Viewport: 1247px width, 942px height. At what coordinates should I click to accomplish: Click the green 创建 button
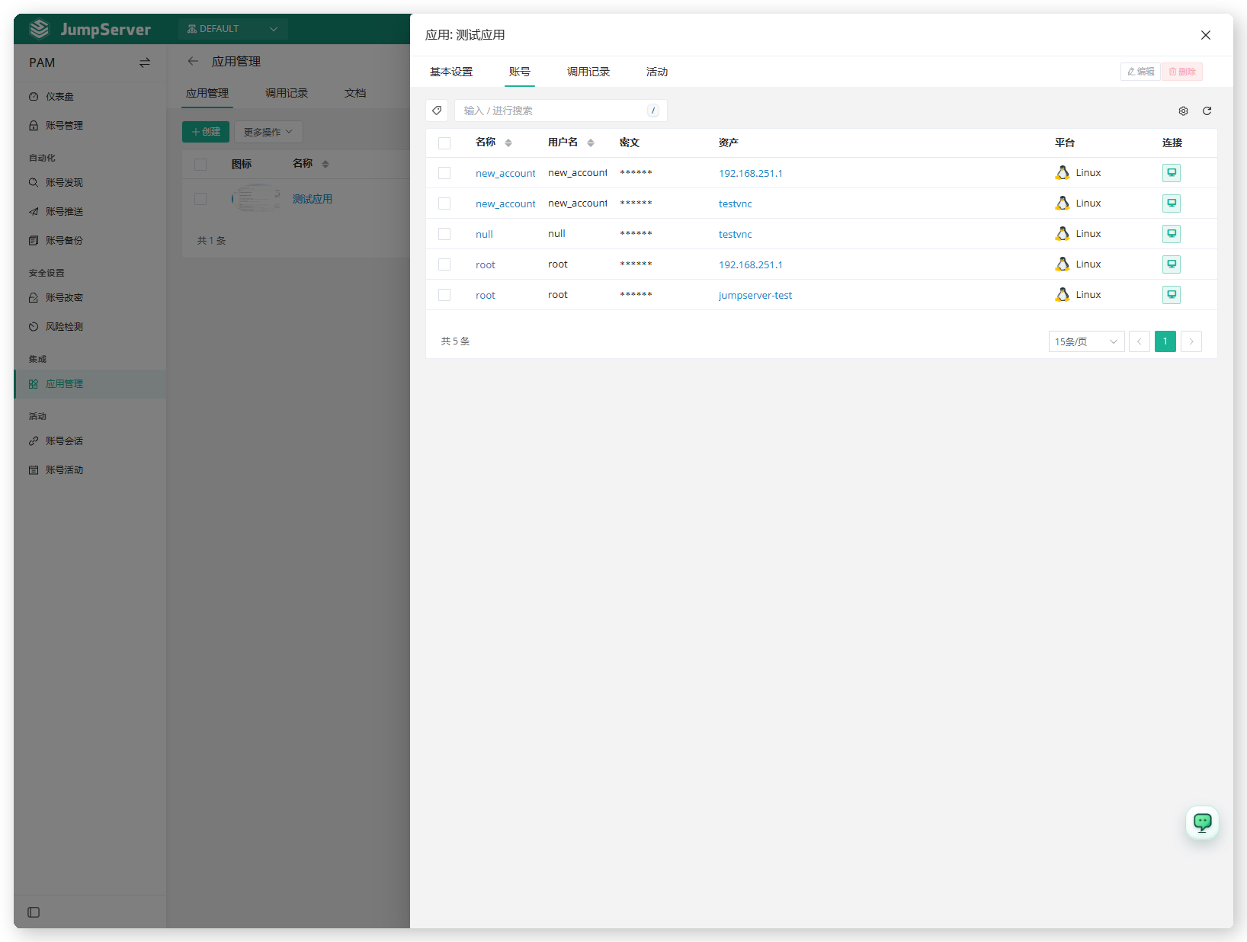coord(206,132)
